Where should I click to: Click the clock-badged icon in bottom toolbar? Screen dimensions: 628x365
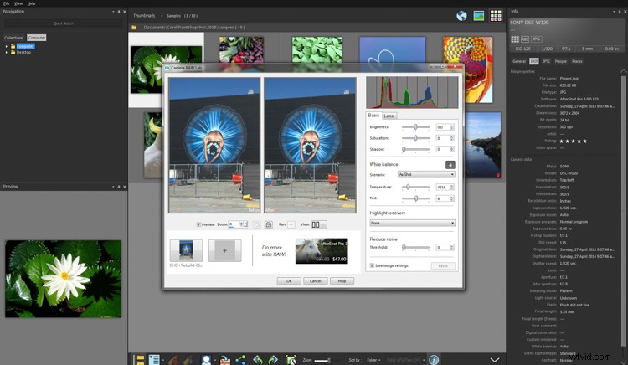pyautogui.click(x=291, y=359)
